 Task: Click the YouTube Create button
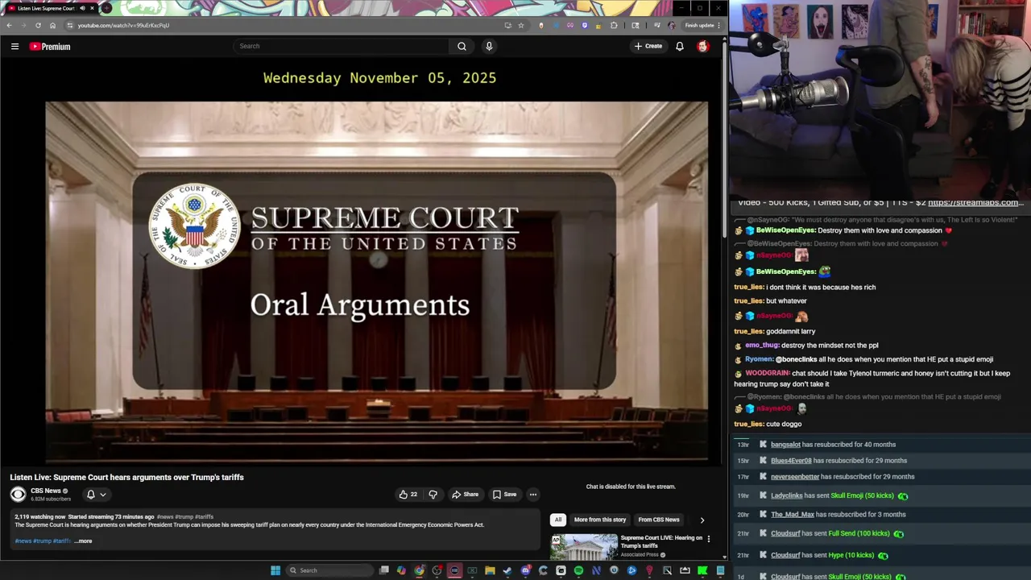tap(648, 46)
